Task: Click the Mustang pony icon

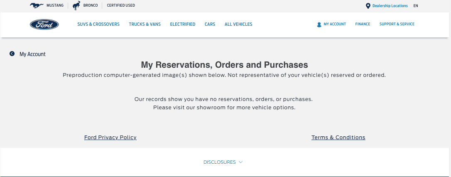Action: pyautogui.click(x=37, y=5)
